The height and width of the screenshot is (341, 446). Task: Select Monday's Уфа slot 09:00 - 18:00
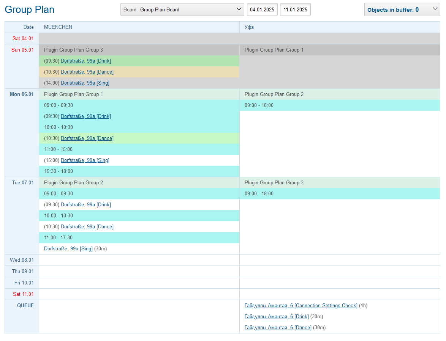[x=259, y=105]
